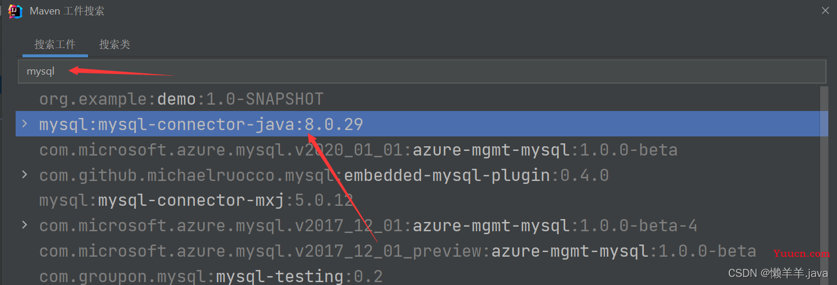Expand the embedded-mysql-plugin entry chevron
This screenshot has height=285, width=837.
[24, 174]
